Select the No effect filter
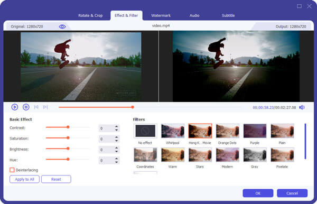 coord(145,131)
